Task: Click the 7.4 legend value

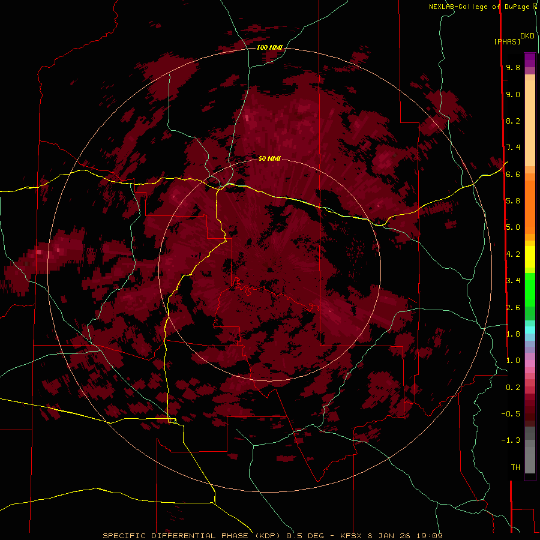Action: click(513, 148)
